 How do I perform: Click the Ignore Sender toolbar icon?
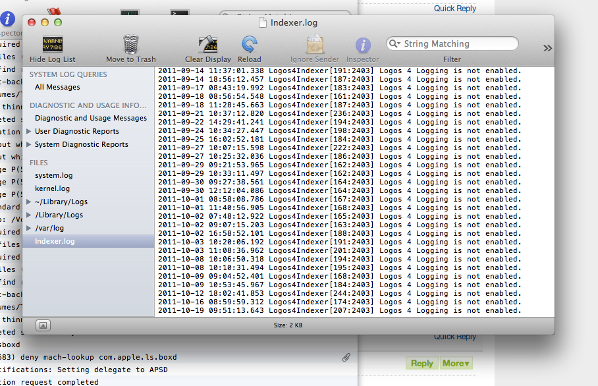click(x=315, y=44)
